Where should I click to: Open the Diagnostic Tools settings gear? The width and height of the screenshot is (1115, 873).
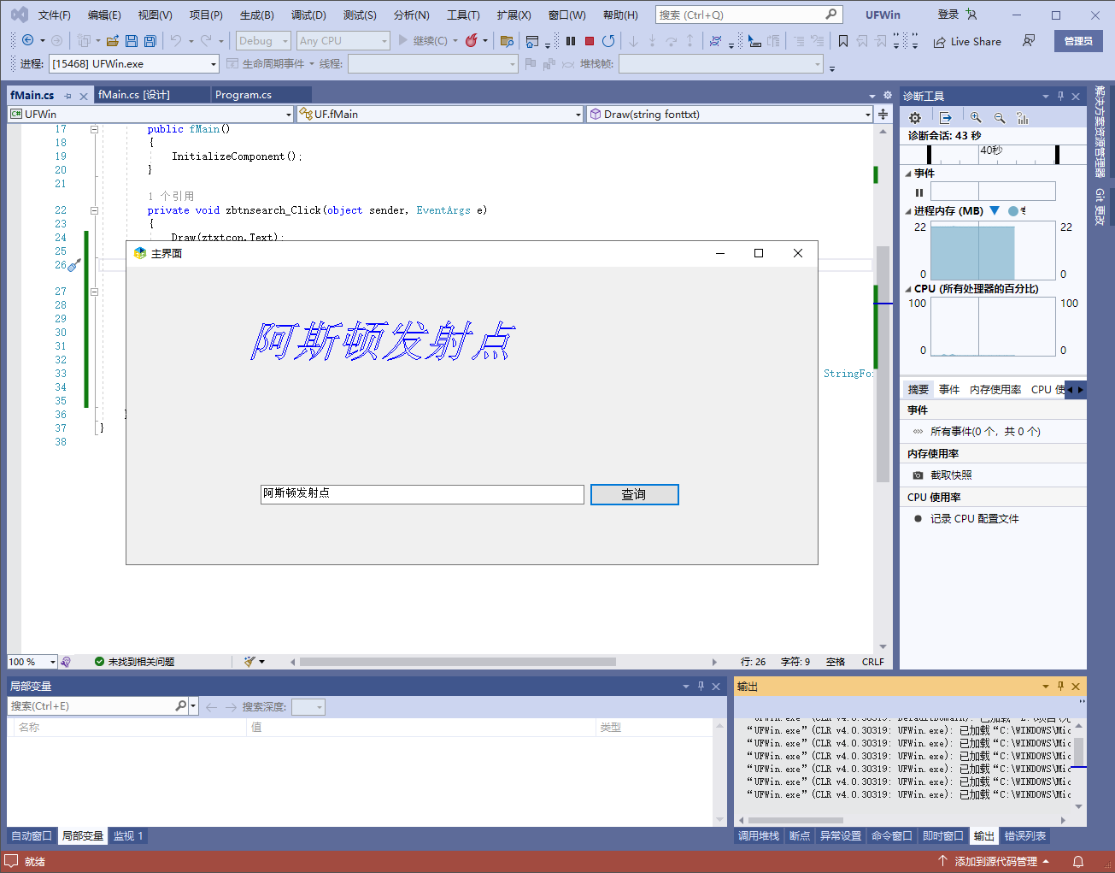tap(915, 118)
